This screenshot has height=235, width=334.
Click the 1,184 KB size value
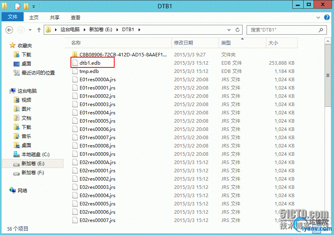click(284, 71)
